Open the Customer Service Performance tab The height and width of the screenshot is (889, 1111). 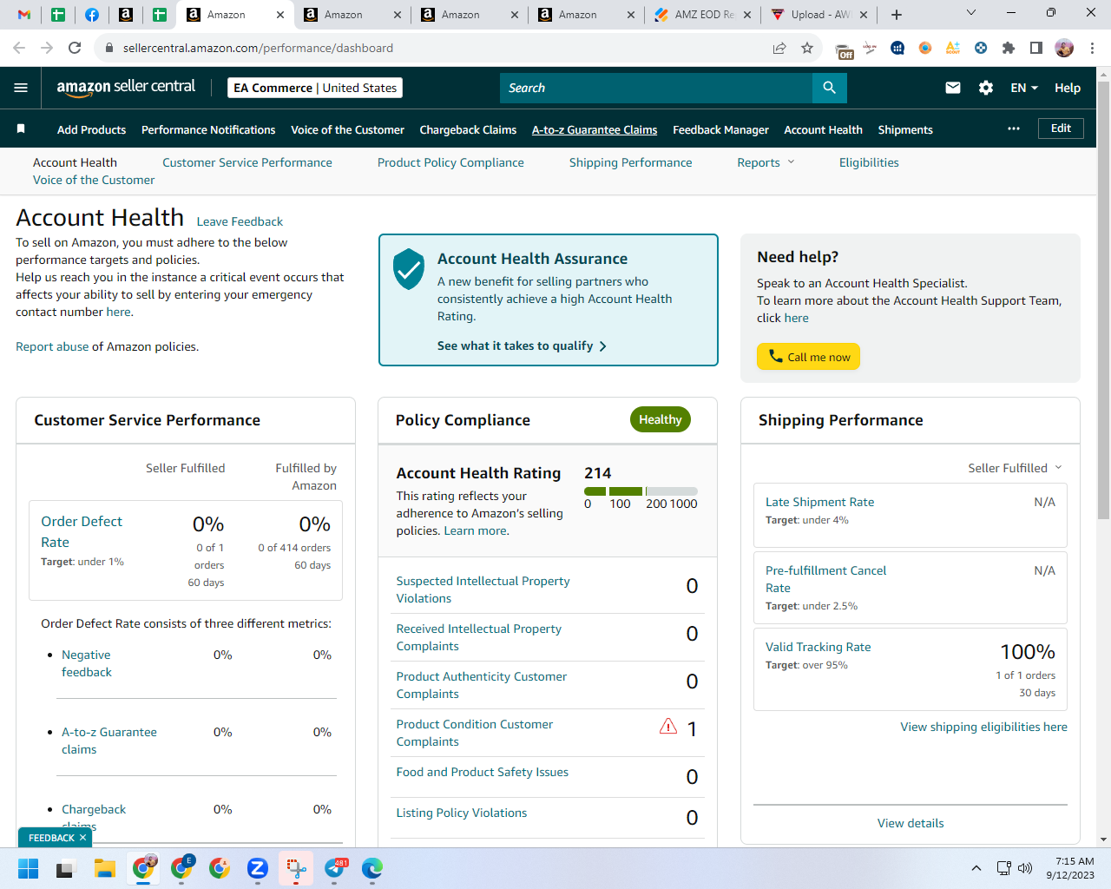[247, 162]
